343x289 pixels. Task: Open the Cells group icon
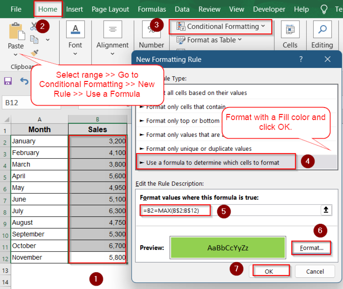click(x=290, y=30)
